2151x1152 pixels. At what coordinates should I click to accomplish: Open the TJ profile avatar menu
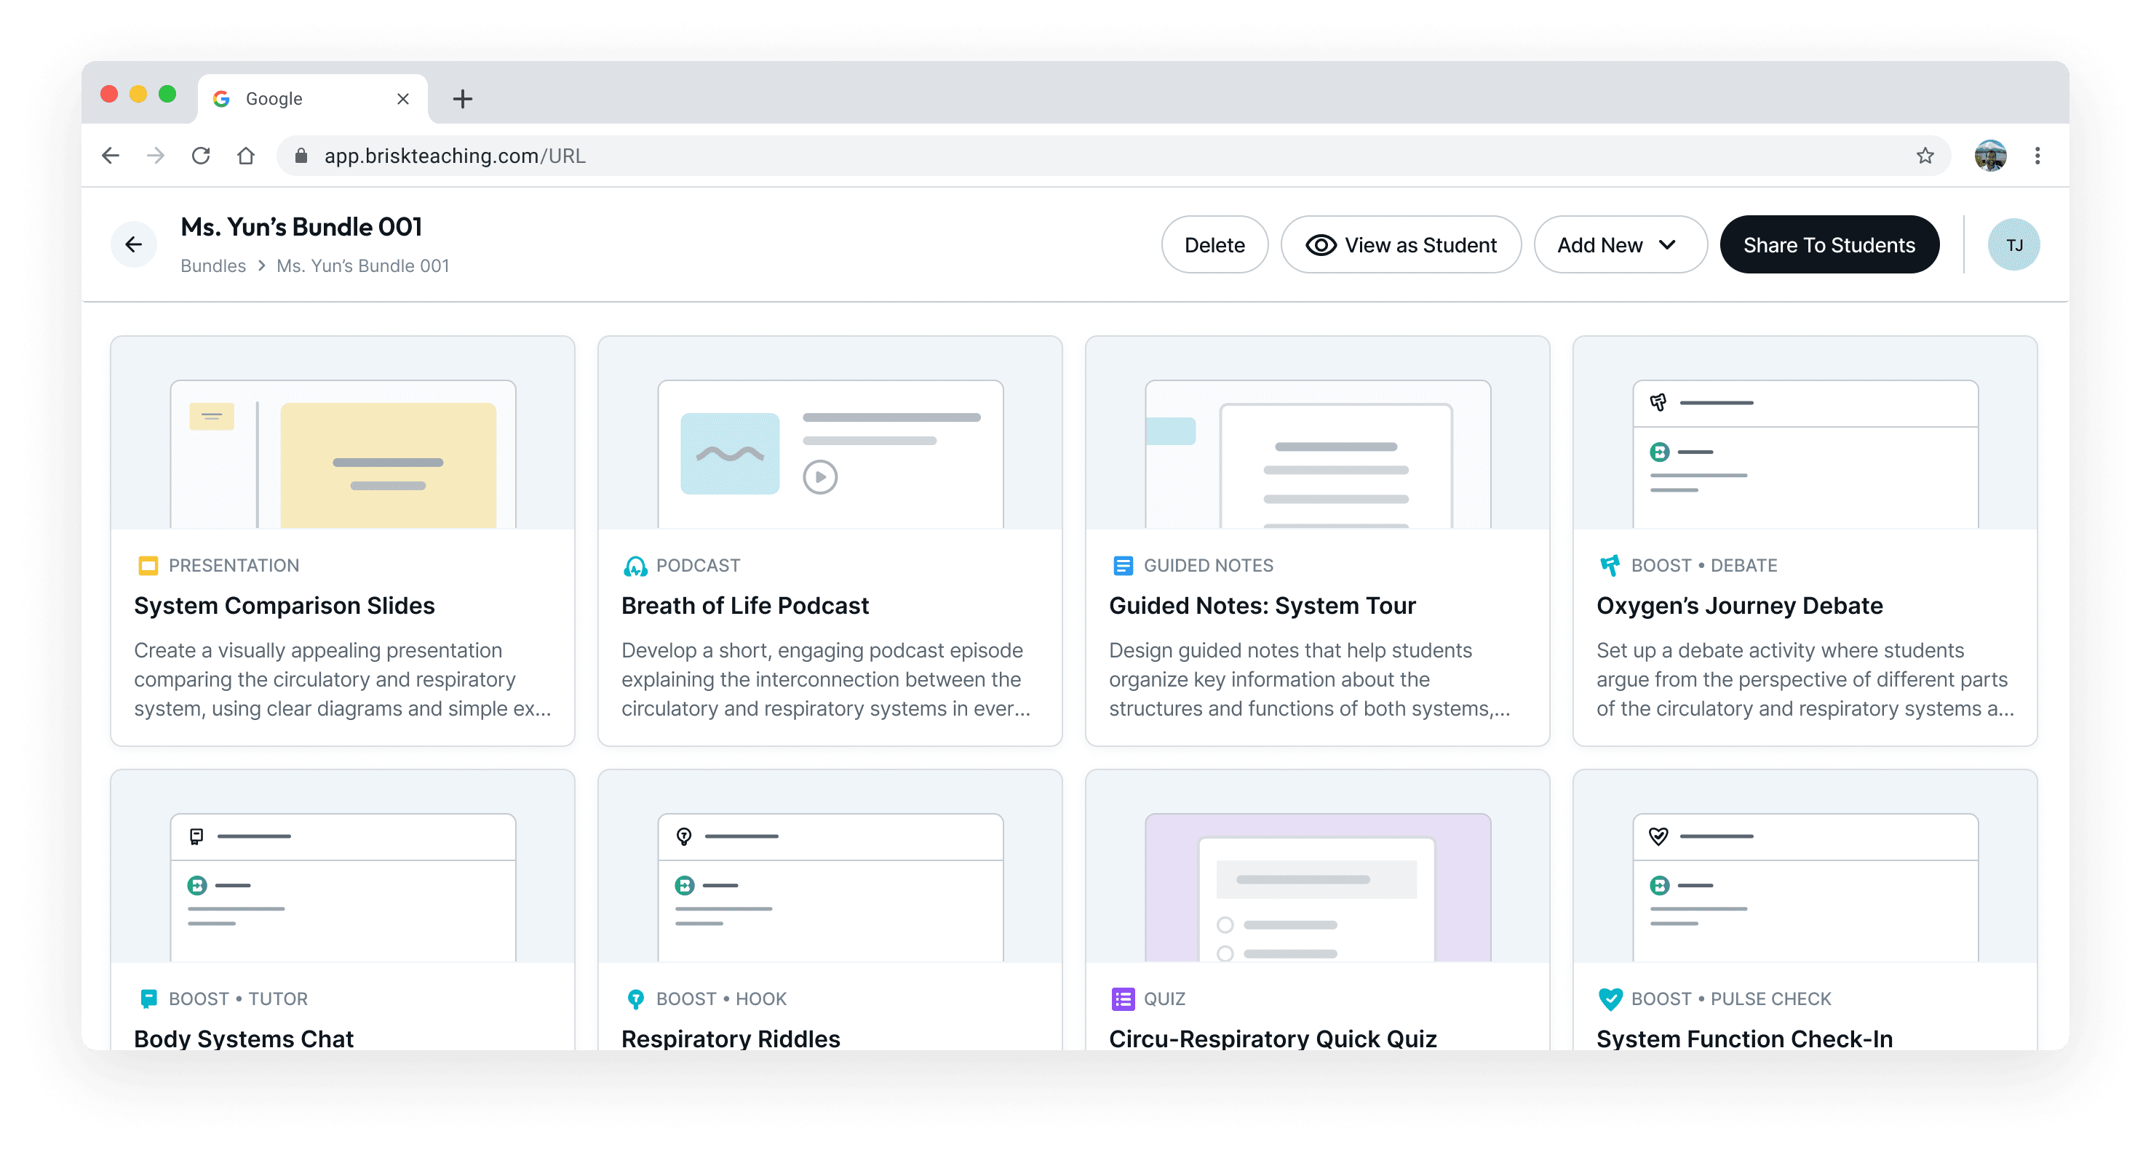2013,244
